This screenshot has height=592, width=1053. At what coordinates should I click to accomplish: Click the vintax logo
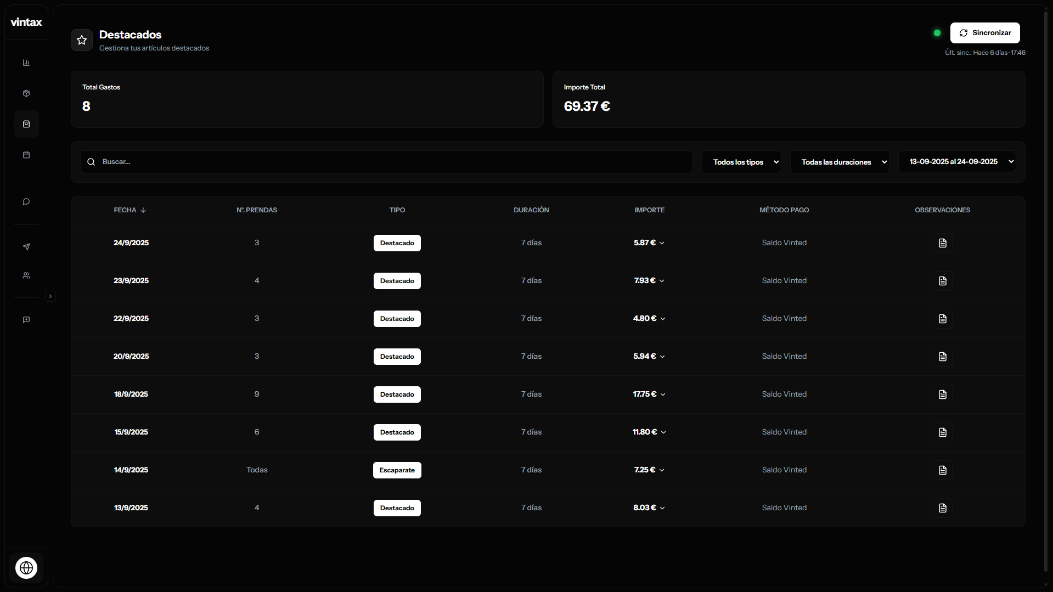click(26, 22)
